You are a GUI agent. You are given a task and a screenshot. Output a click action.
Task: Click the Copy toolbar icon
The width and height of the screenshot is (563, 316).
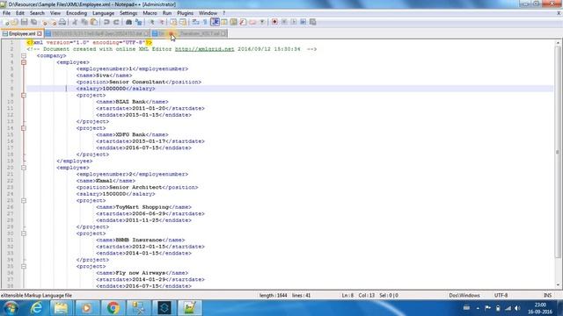click(x=84, y=22)
